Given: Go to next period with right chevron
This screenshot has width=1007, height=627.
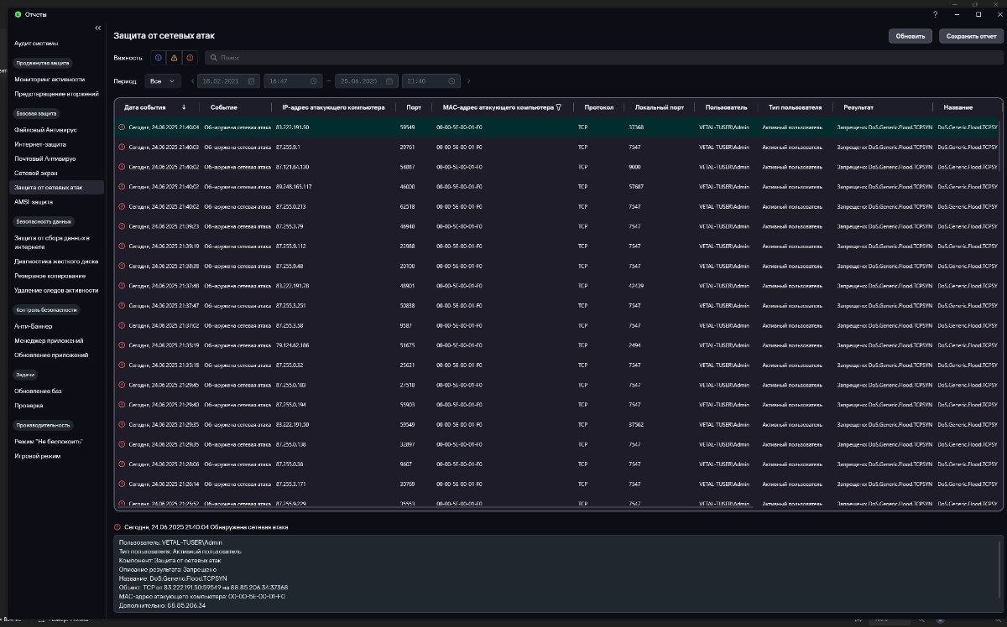Looking at the screenshot, I should [468, 81].
